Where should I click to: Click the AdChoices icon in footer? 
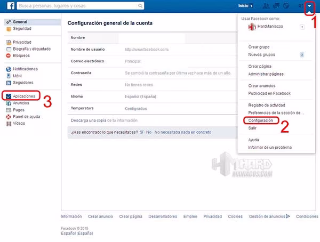[x=288, y=216]
